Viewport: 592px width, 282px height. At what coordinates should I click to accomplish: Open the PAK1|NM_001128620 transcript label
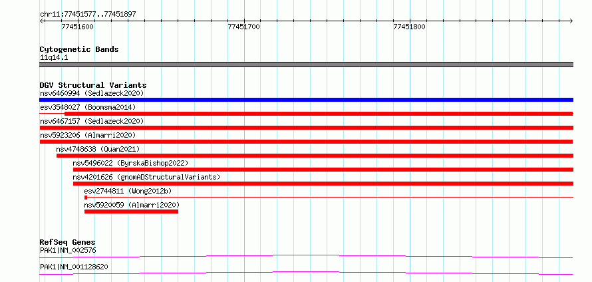click(x=74, y=267)
